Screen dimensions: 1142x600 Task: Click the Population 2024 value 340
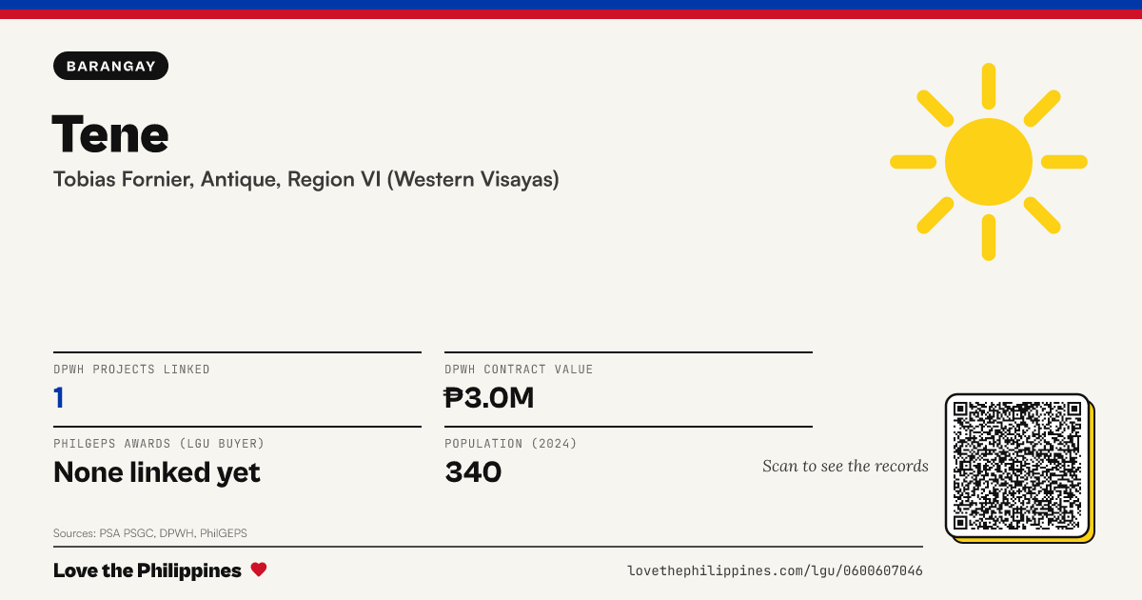point(473,471)
